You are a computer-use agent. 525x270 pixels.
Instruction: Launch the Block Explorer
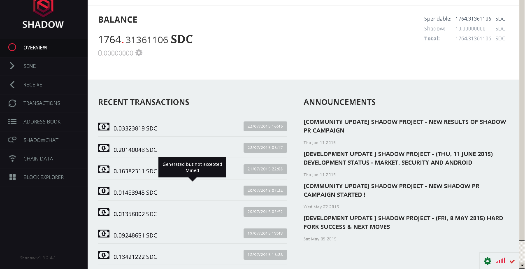pyautogui.click(x=44, y=177)
